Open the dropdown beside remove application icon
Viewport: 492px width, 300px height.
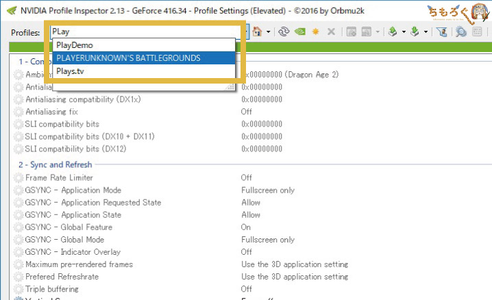378,32
